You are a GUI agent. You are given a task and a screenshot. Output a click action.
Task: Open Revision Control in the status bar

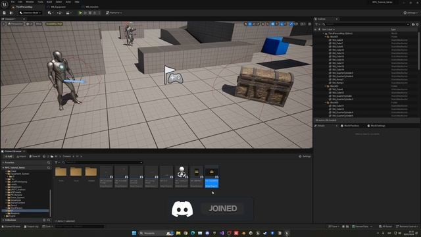pyautogui.click(x=407, y=226)
